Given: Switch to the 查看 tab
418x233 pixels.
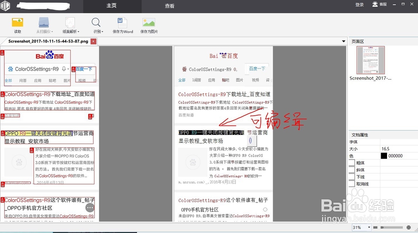Looking at the screenshot, I should (170, 6).
